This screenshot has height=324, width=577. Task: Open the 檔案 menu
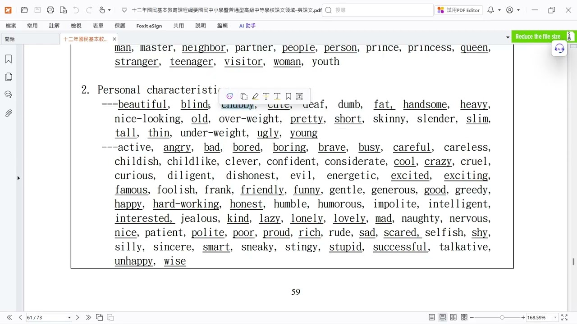tap(11, 26)
